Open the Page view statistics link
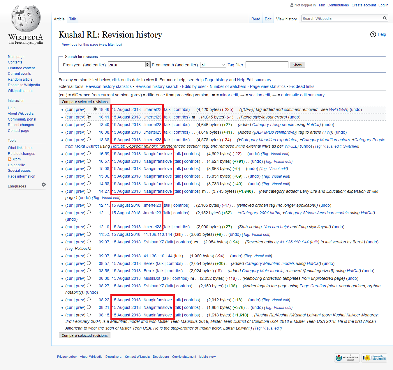This screenshot has width=393, height=370. 268,86
